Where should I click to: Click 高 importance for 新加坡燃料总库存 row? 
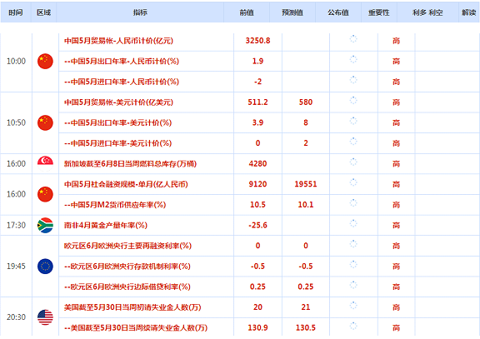[x=396, y=164]
